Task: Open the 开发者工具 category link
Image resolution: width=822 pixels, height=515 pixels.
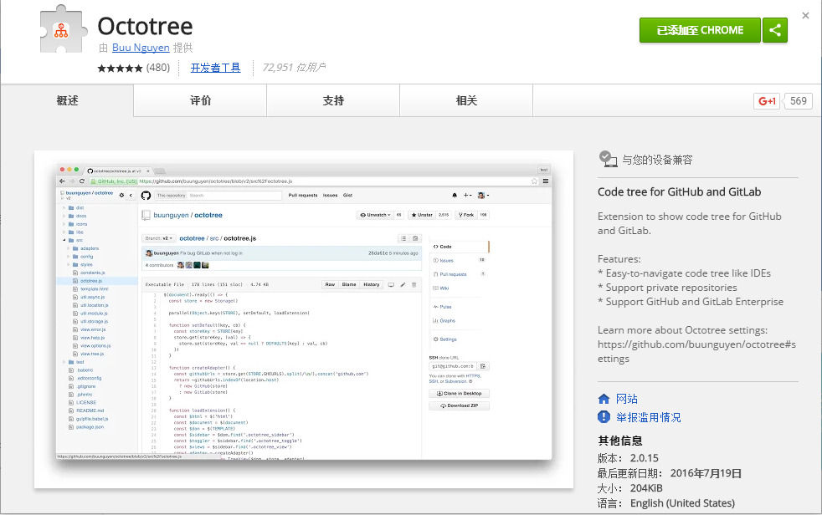Action: (x=215, y=68)
